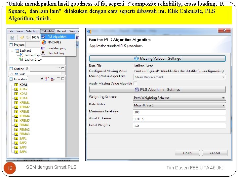Select the Latihan1.csv file in Projects tree
238x179 pixels.
coord(33,60)
